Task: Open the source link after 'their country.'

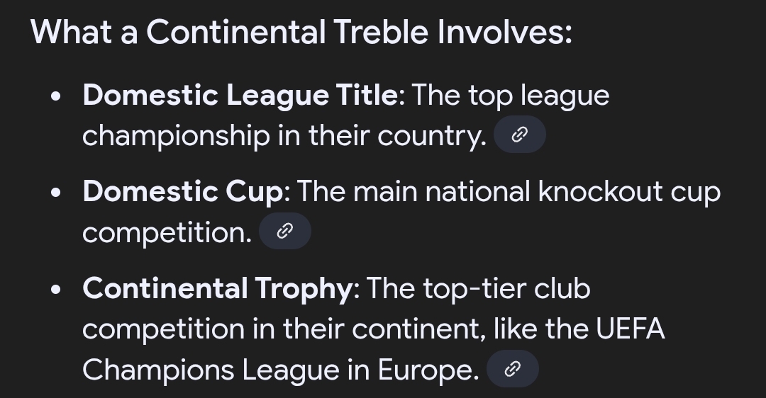Action: pyautogui.click(x=520, y=135)
